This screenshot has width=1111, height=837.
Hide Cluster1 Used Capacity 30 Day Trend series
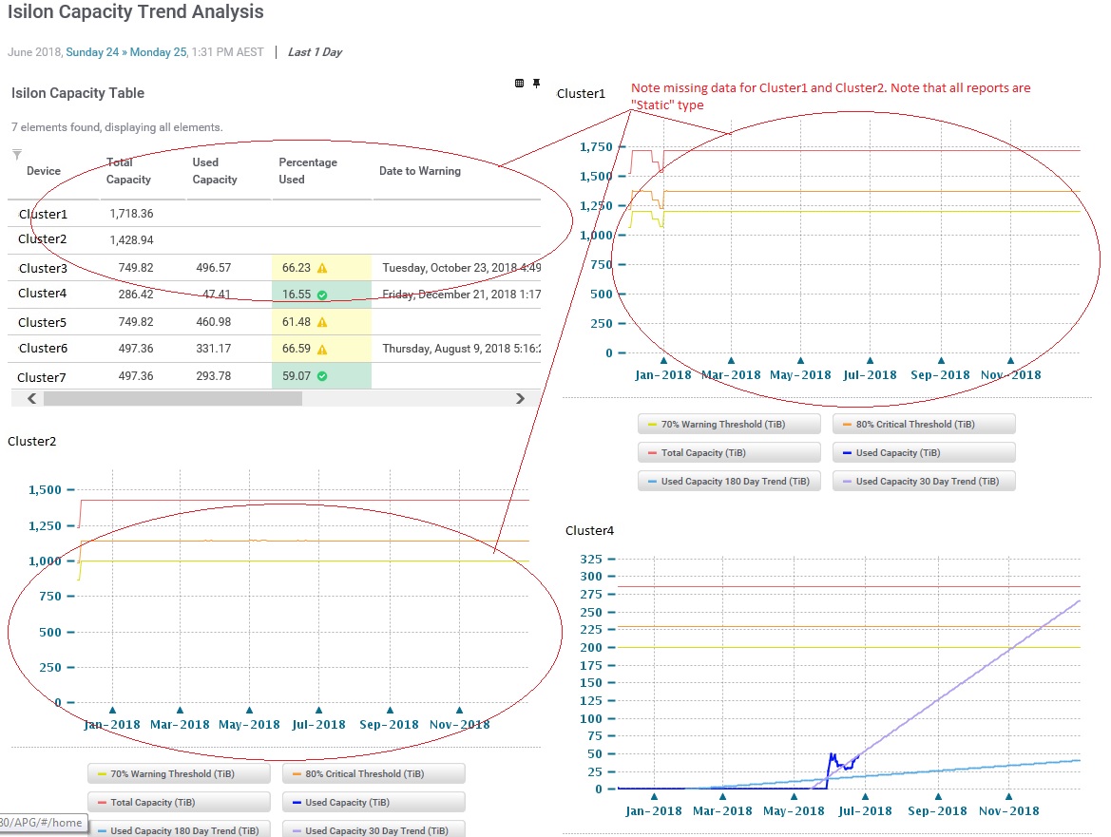(923, 482)
